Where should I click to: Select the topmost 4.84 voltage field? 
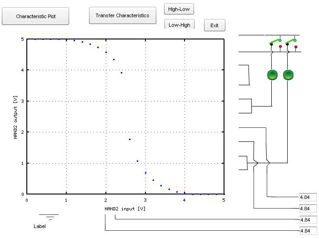[x=307, y=197]
